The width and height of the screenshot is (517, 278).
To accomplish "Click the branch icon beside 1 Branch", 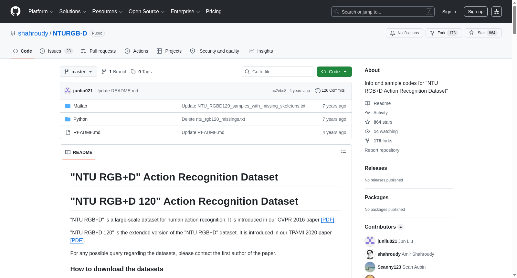I will pyautogui.click(x=104, y=72).
